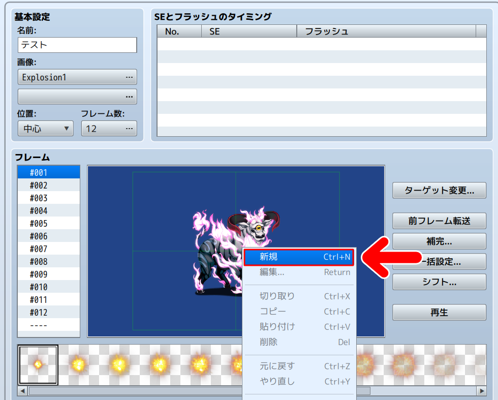
Task: Click the フラッシュ column header
Action: (386, 32)
